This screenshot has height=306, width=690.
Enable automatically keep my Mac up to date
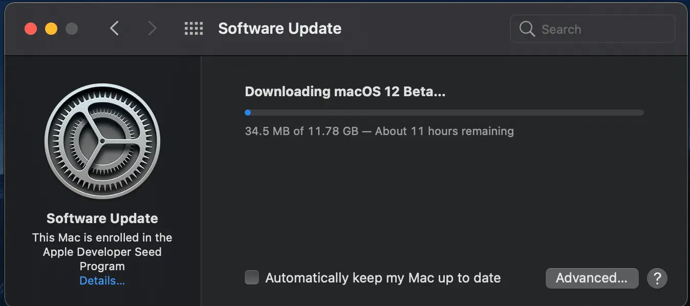pyautogui.click(x=252, y=278)
